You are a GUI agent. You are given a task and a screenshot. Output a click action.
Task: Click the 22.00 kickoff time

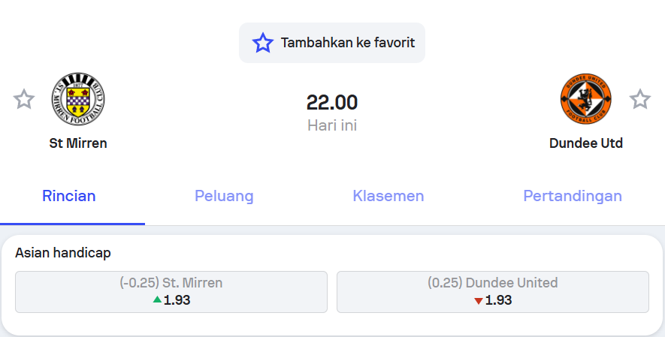pos(332,103)
